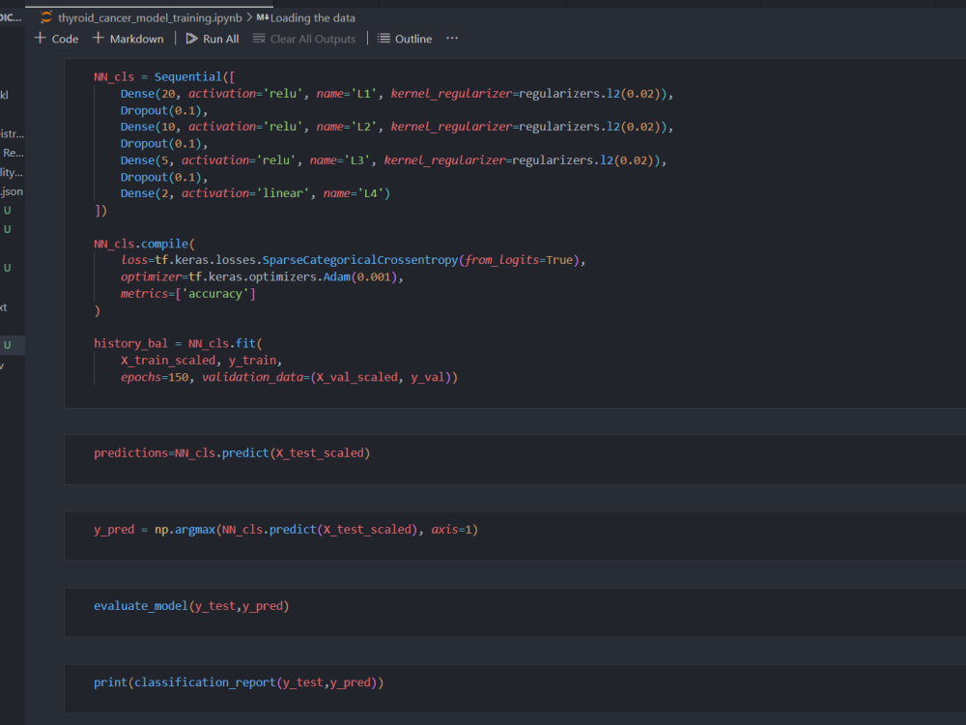Image resolution: width=966 pixels, height=725 pixels.
Task: Click 'epochs=150' in the fit call
Action: pyautogui.click(x=155, y=377)
